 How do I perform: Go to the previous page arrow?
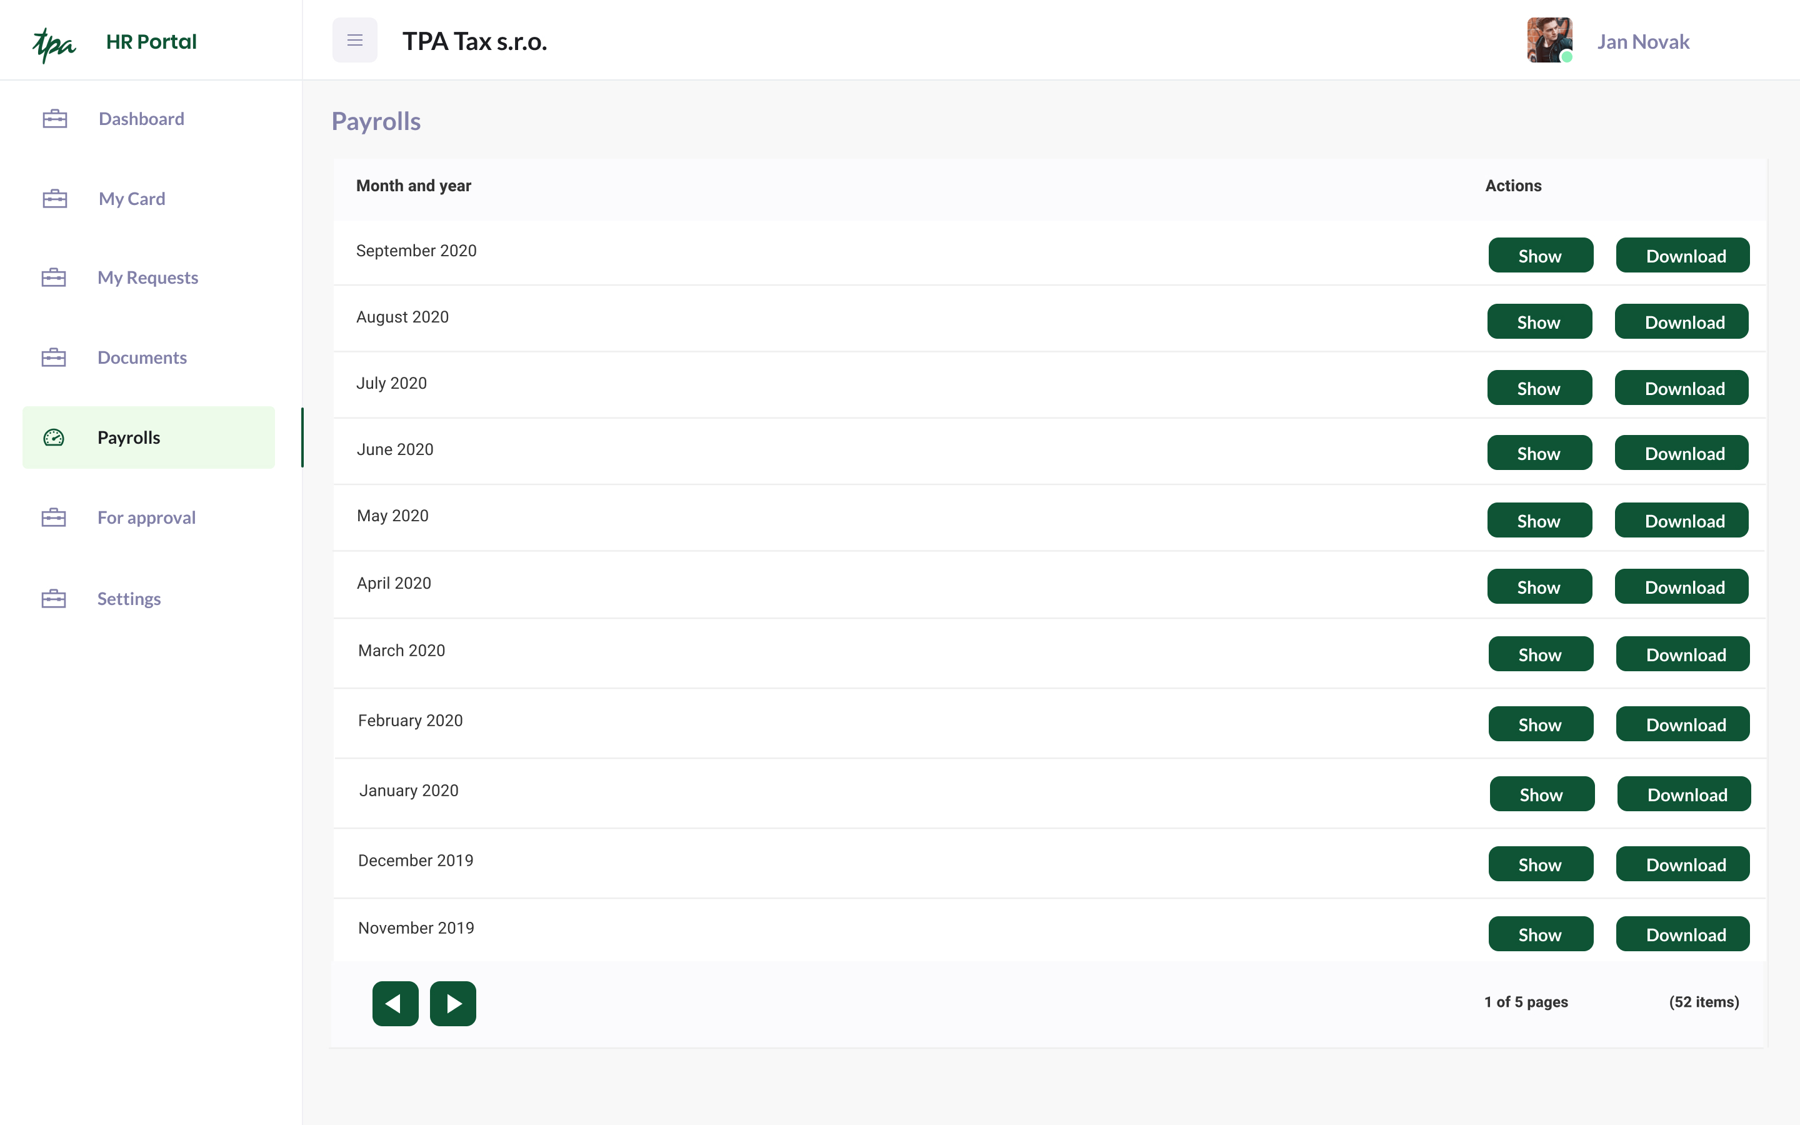(x=395, y=1004)
